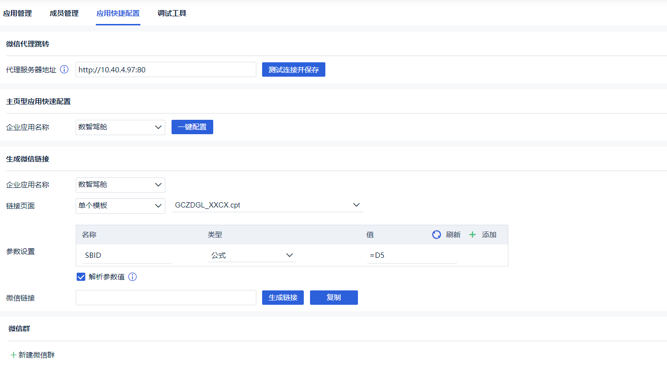The height and width of the screenshot is (369, 667).
Task: Click the =D5 parameter value field
Action: pyautogui.click(x=412, y=255)
